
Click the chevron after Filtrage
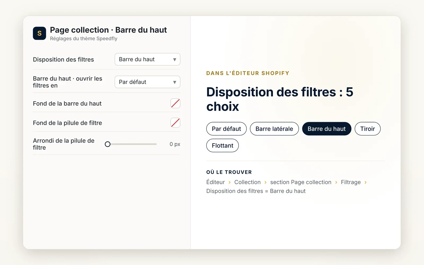[365, 182]
